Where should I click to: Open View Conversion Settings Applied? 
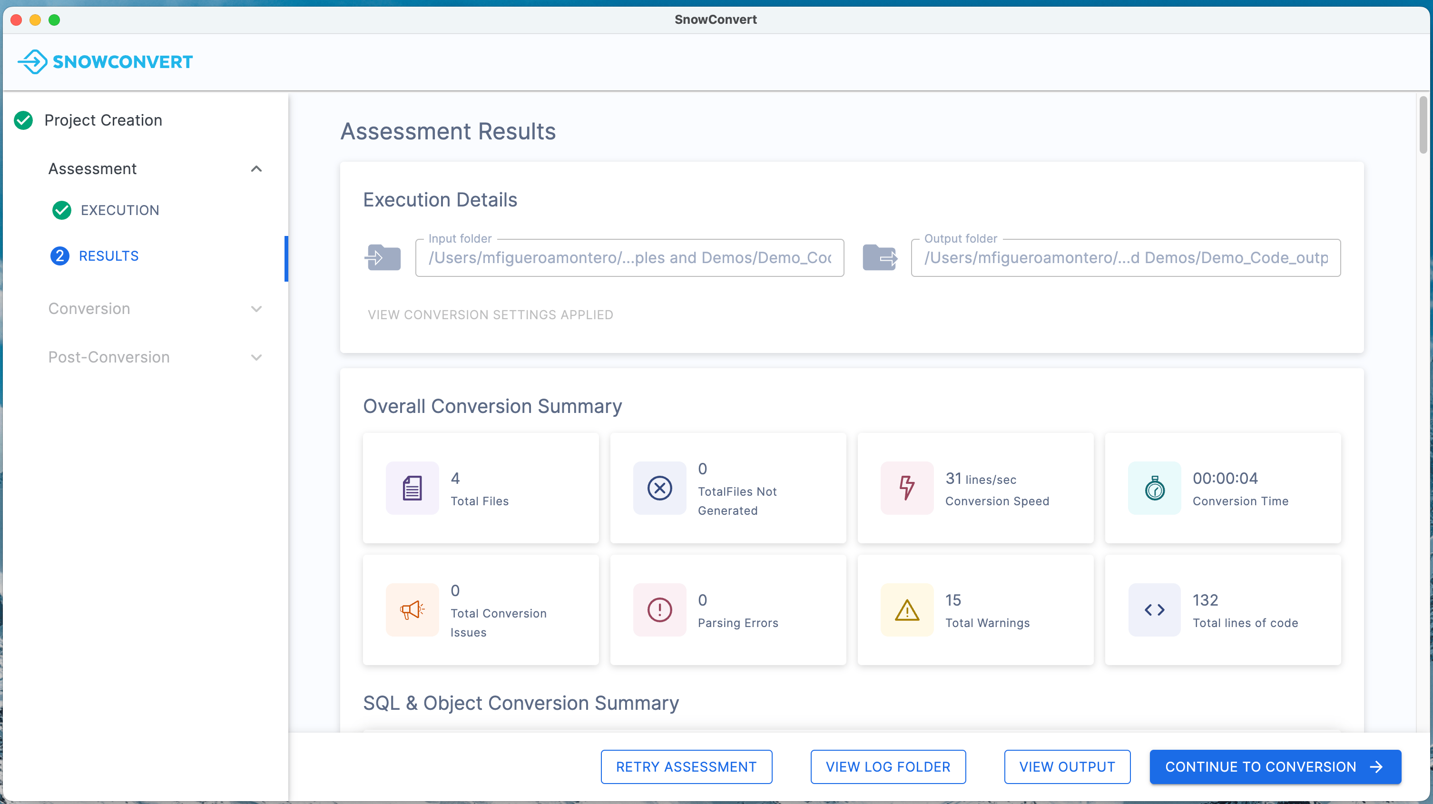[x=490, y=314]
